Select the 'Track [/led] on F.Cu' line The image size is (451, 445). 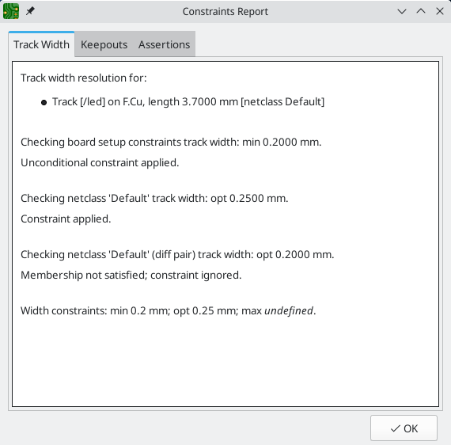click(188, 102)
